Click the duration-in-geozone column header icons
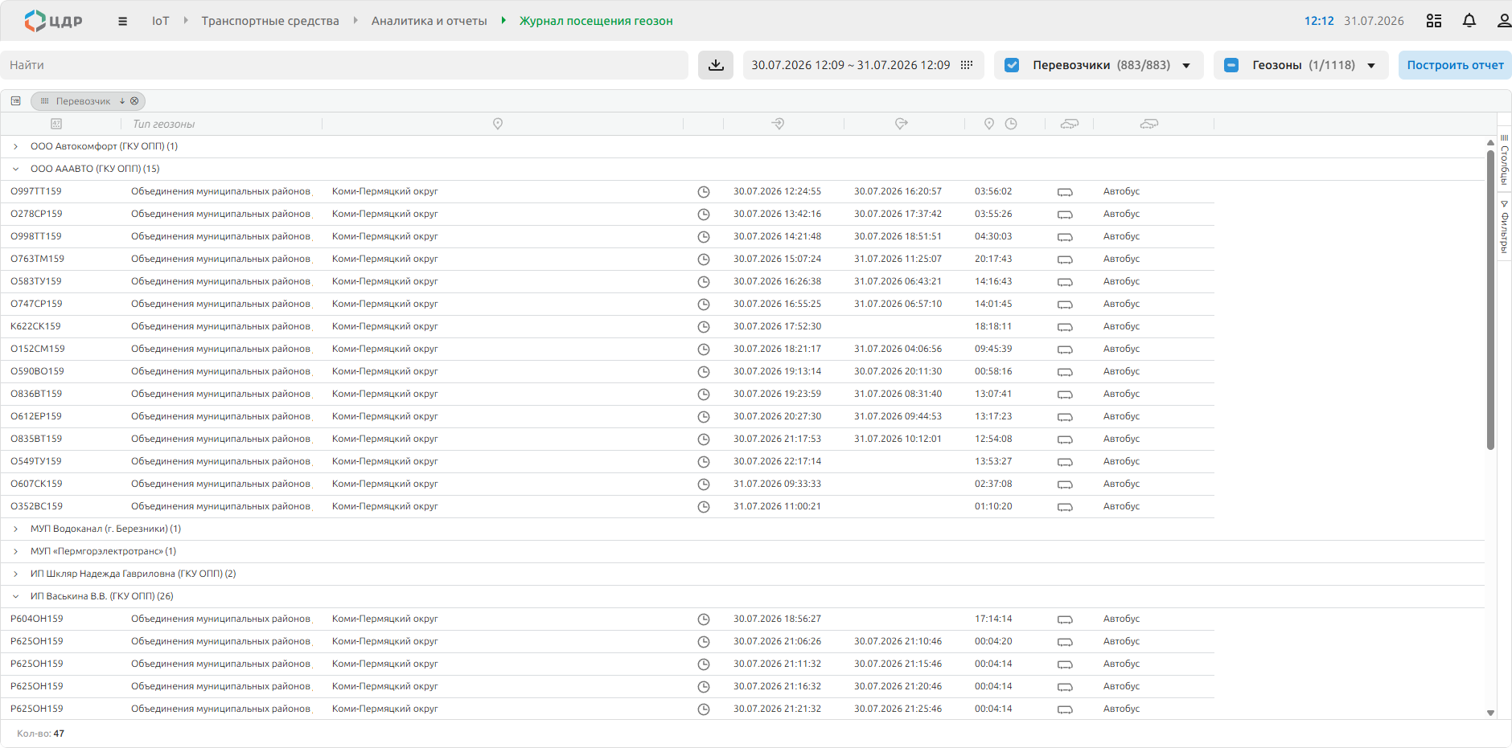 (x=1000, y=124)
